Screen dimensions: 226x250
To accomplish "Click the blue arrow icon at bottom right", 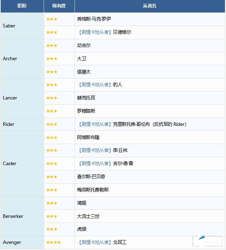I will tap(202, 237).
